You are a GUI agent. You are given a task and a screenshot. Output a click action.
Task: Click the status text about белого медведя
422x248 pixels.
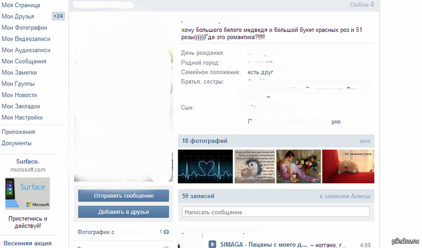coord(271,34)
